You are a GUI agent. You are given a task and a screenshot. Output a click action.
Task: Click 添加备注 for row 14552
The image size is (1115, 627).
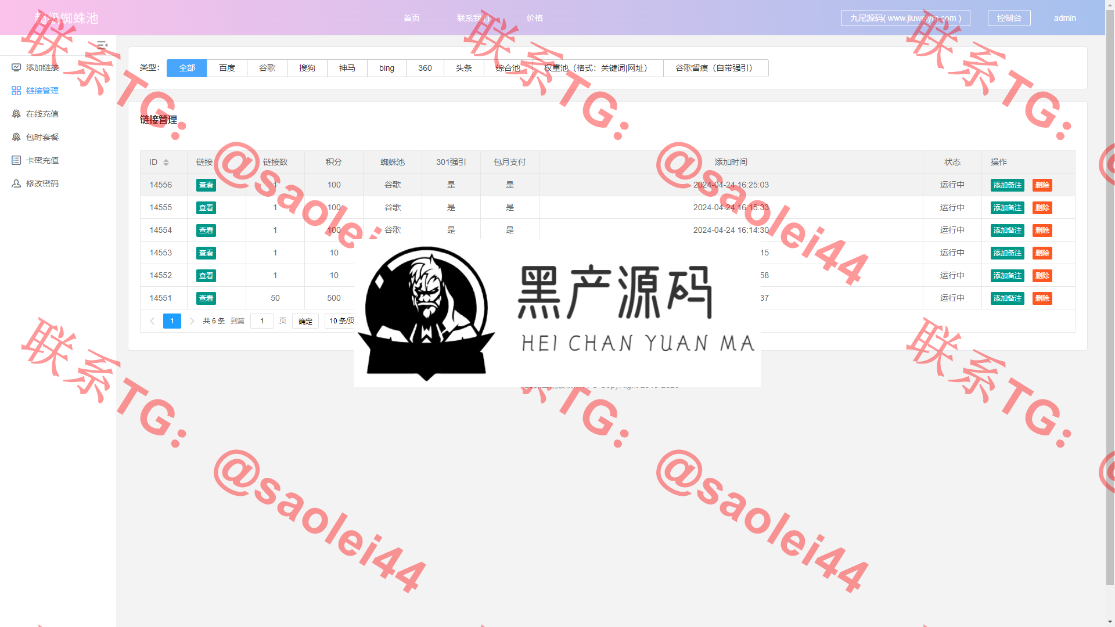click(1008, 276)
